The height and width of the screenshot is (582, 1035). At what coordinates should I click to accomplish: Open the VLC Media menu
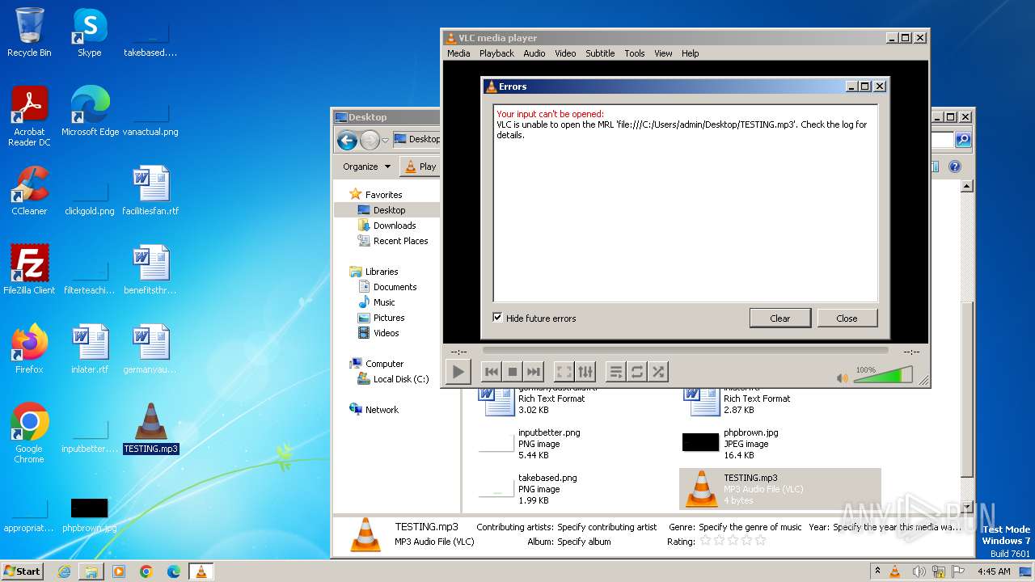458,53
